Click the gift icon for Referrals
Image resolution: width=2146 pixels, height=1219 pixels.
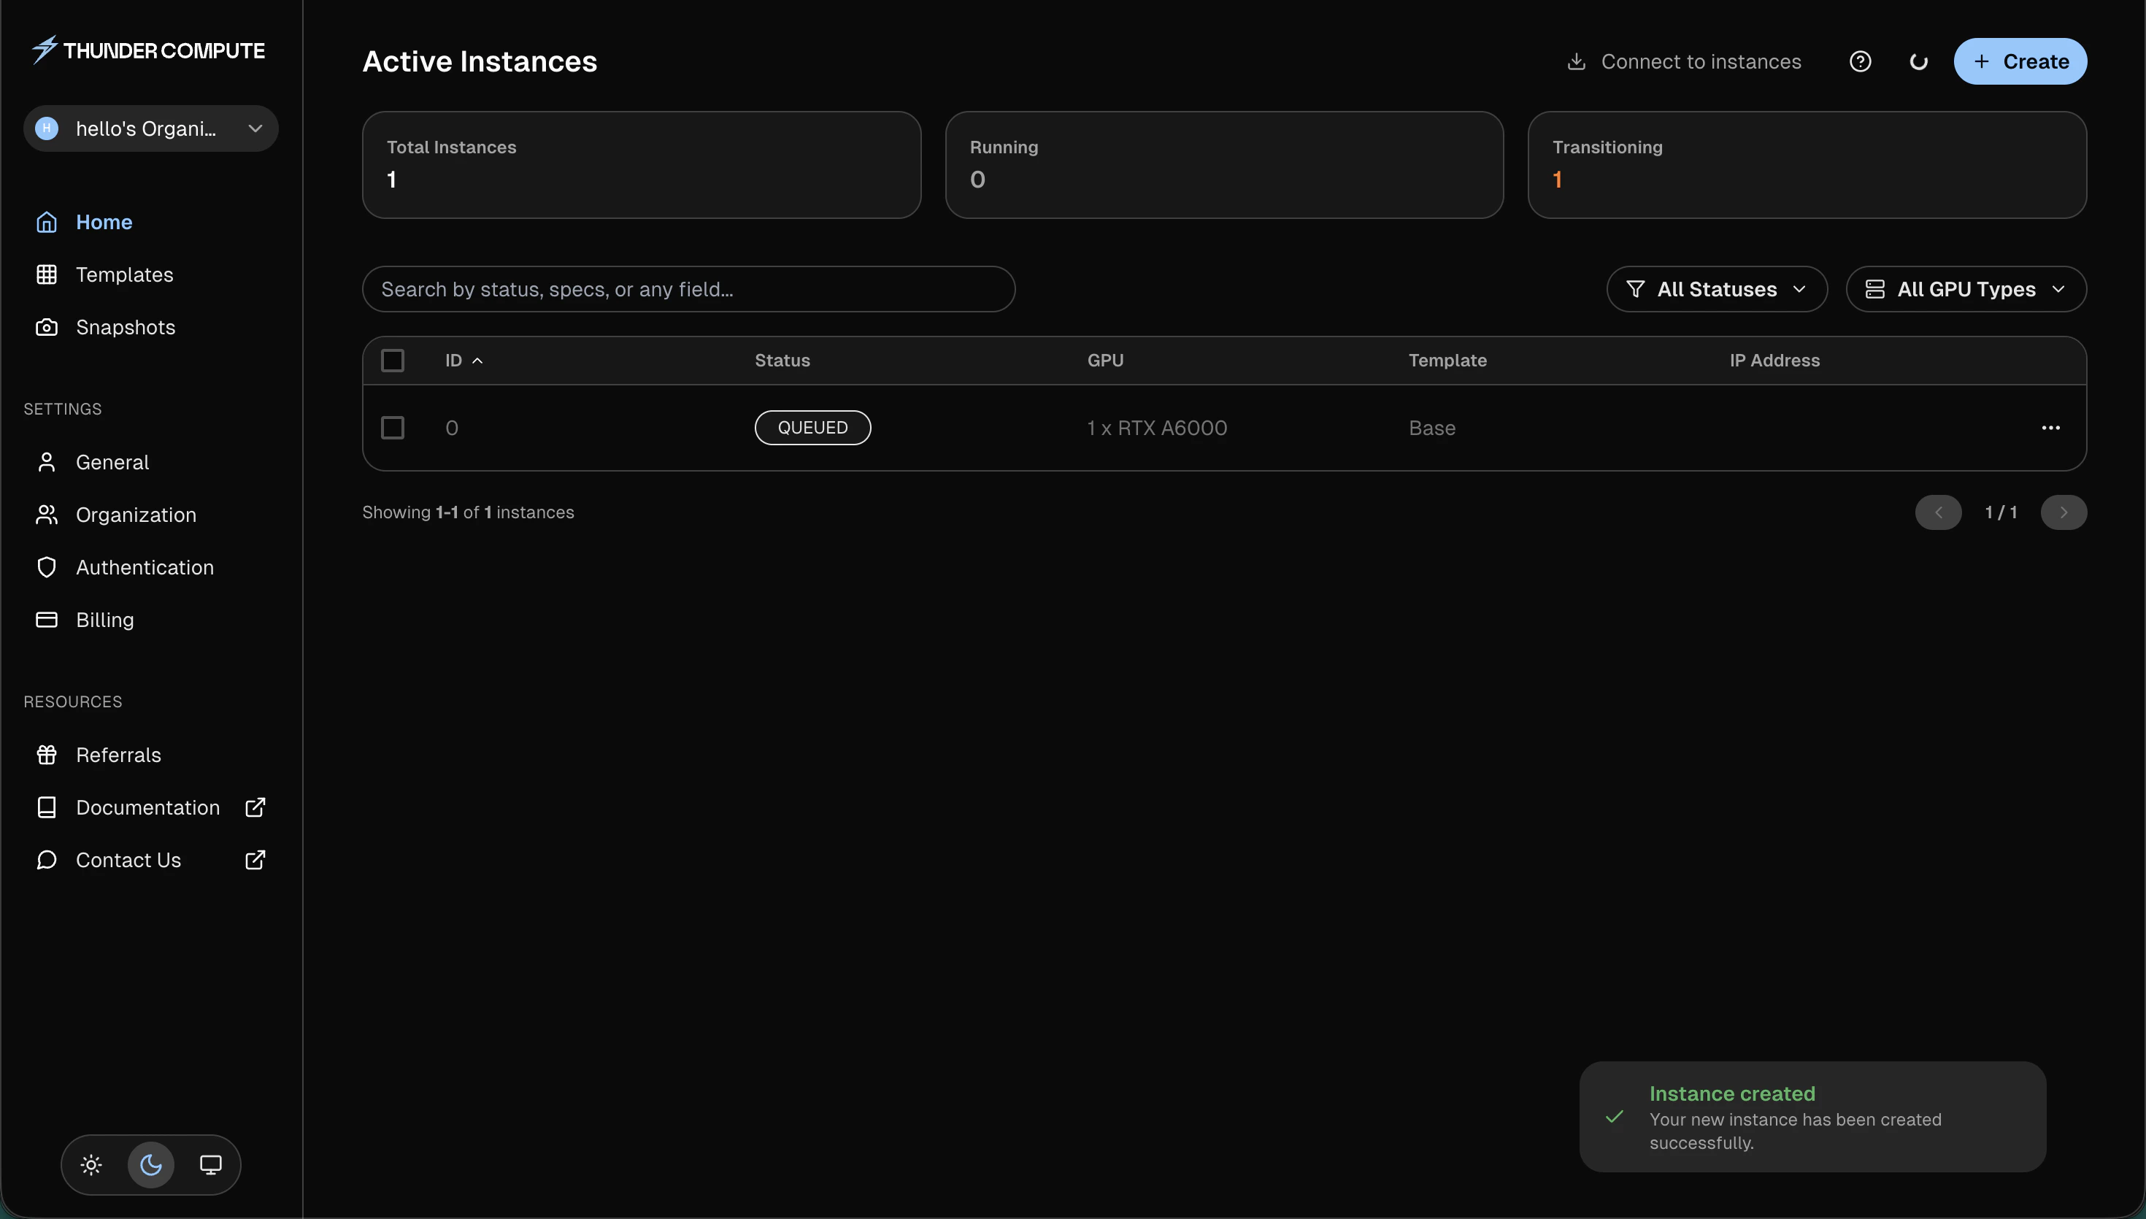point(47,754)
